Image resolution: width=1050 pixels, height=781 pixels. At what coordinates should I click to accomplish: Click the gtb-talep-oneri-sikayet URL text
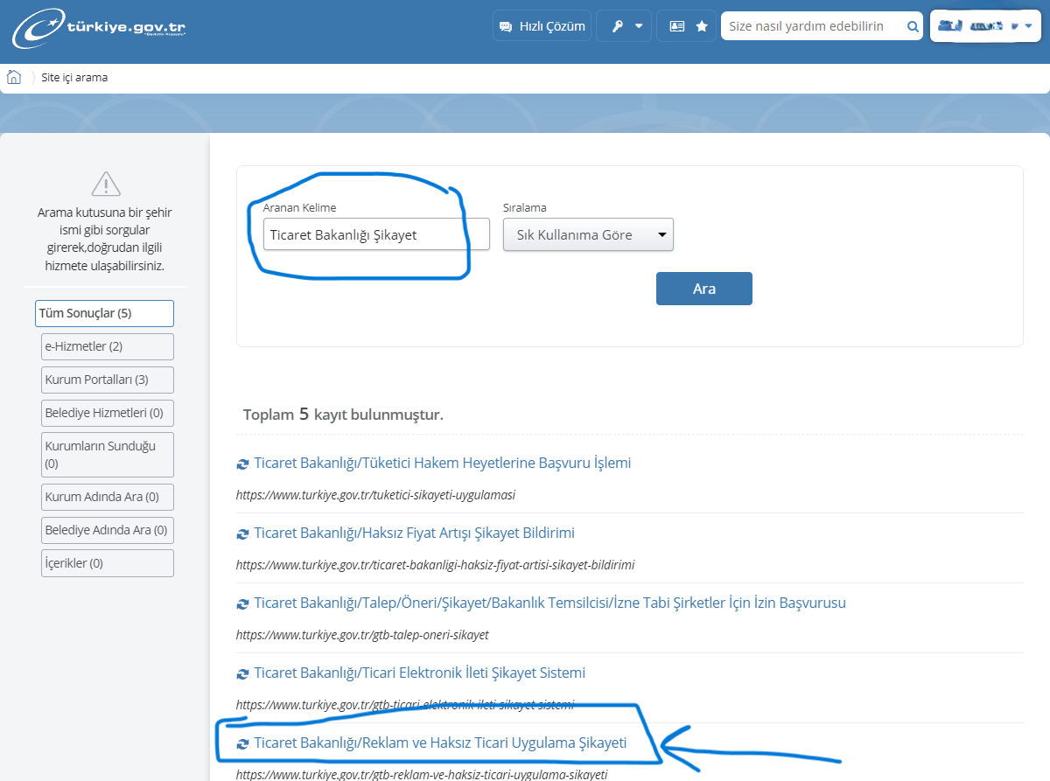(362, 635)
